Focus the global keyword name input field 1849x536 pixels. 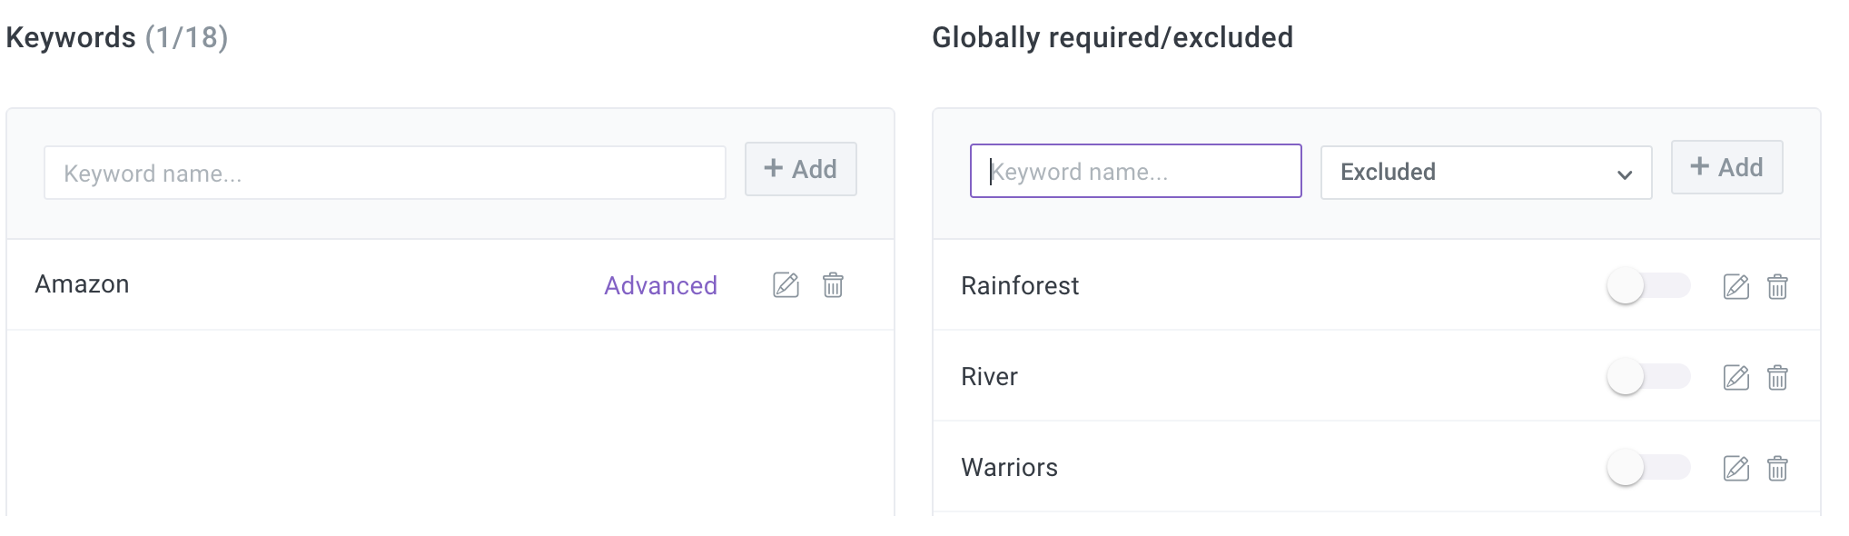coord(1135,171)
